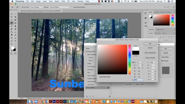185x104 pixels.
Task: Open the History panel icon
Action: [145, 13]
